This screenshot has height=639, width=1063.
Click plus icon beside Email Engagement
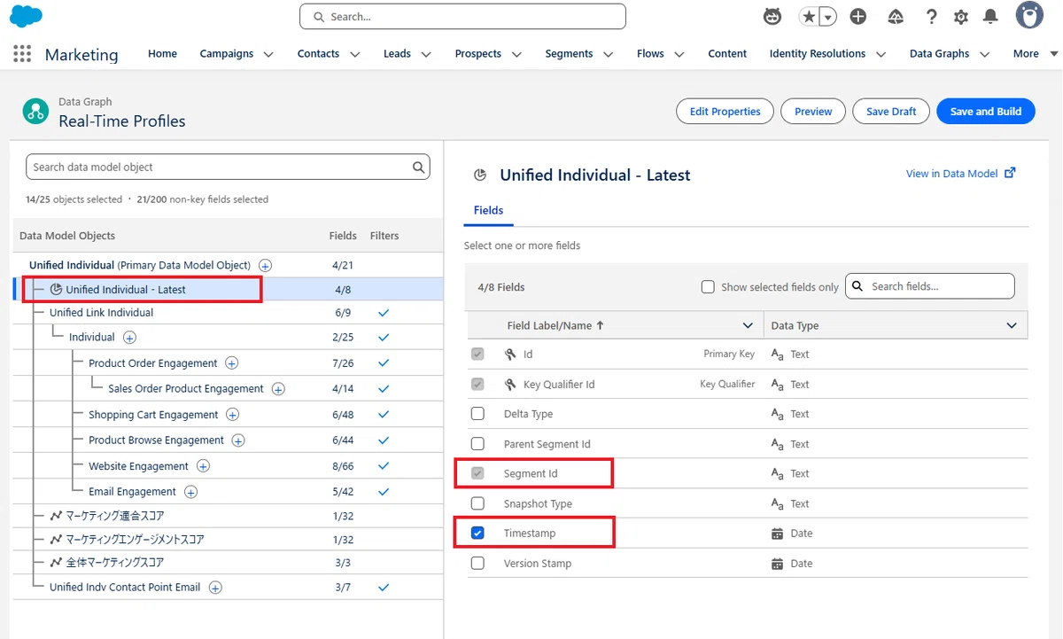click(190, 491)
